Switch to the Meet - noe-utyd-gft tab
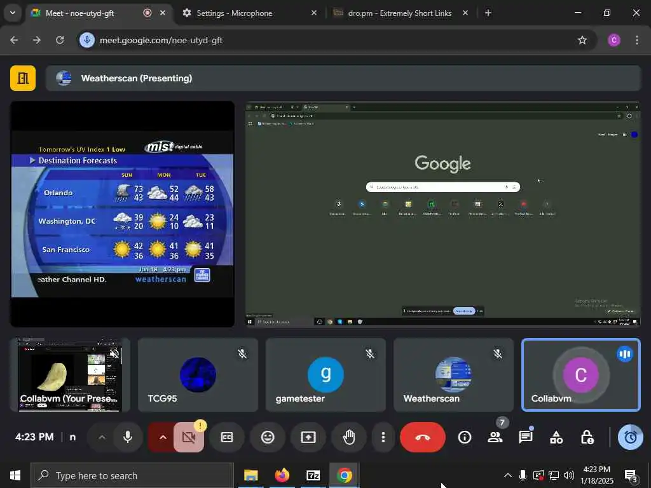Viewport: 651px width, 488px height. 100,13
